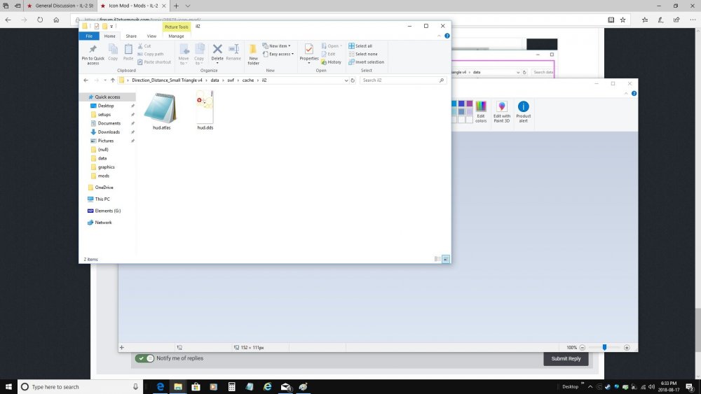This screenshot has height=394, width=701.
Task: Open the File menu in Explorer
Action: tap(89, 36)
